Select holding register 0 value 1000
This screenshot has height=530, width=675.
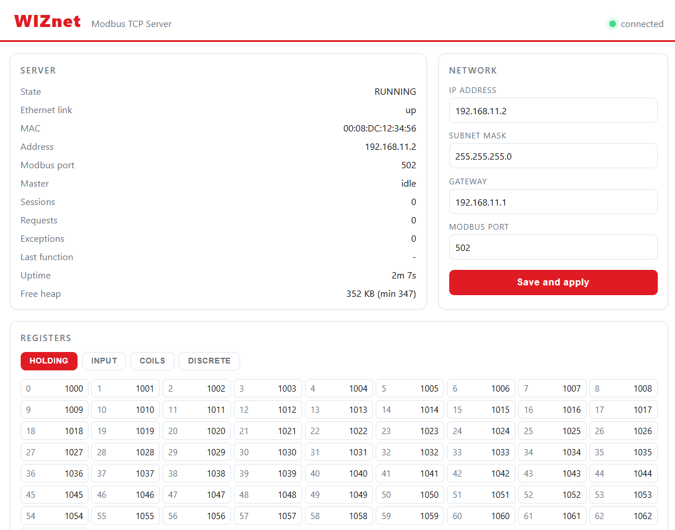point(55,389)
